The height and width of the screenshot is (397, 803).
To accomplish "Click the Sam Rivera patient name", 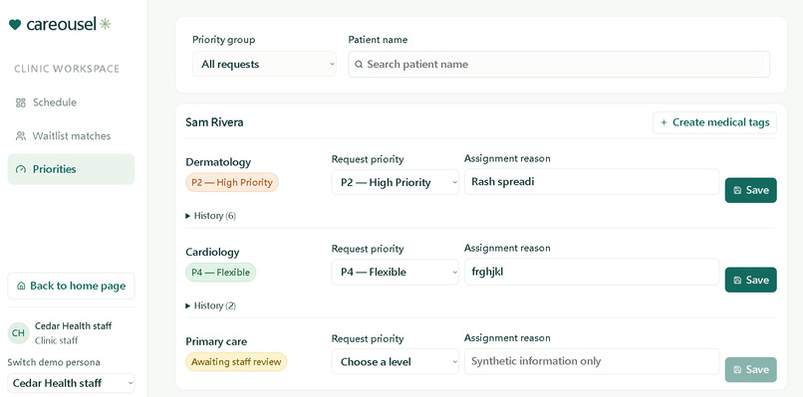I will pyautogui.click(x=214, y=122).
